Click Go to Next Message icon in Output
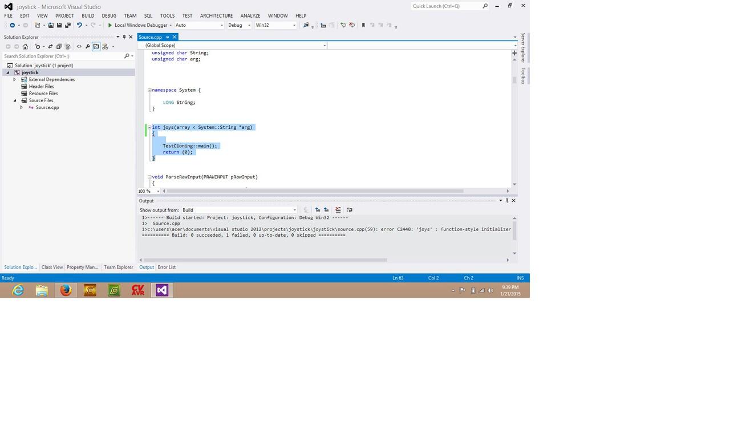730x446 pixels. pos(326,210)
